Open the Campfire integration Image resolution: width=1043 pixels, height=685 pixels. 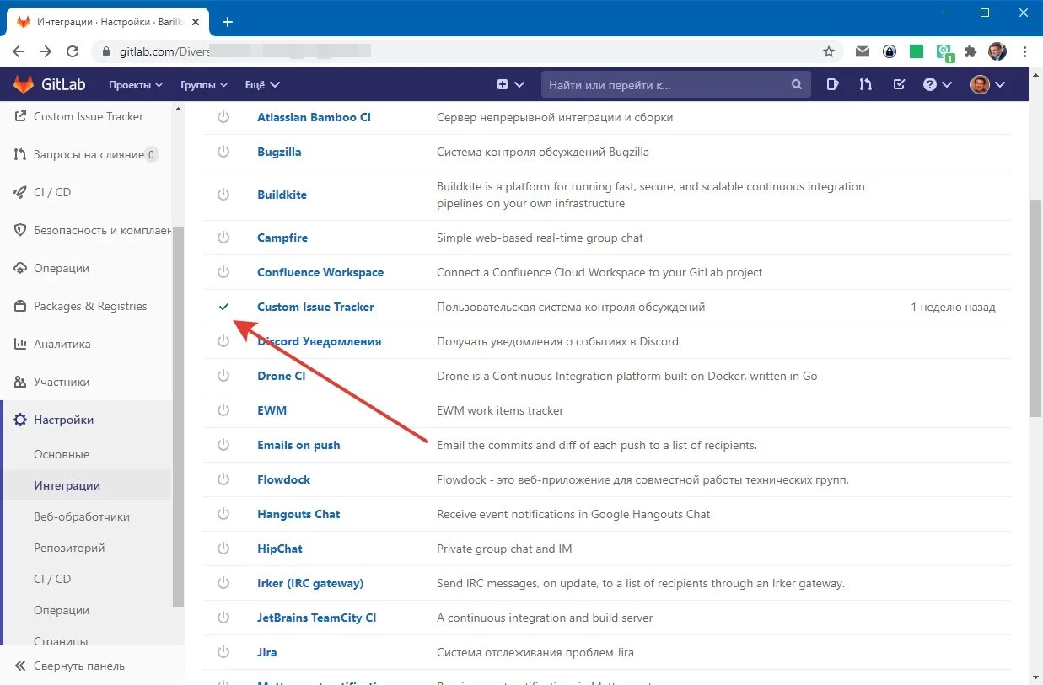[x=282, y=238]
